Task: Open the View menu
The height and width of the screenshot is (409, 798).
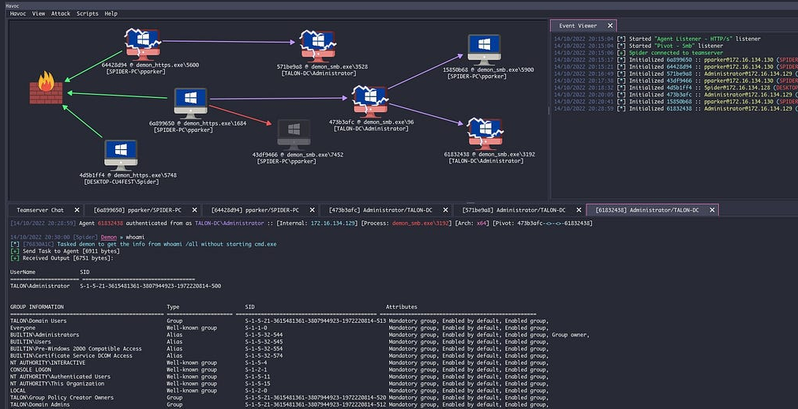Action: coord(39,13)
